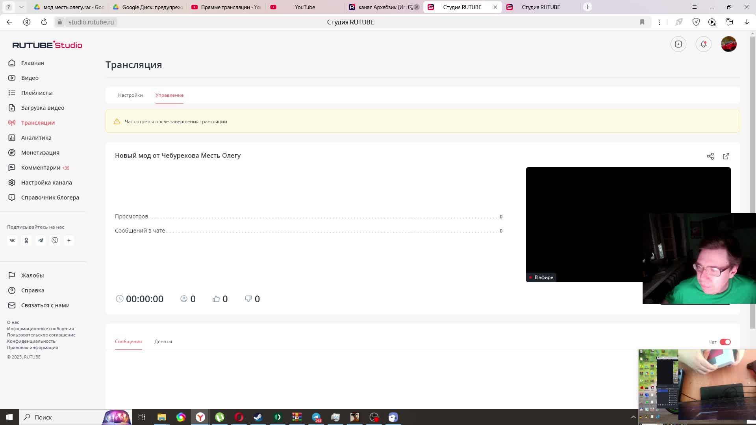Switch to the Настройки tab
The width and height of the screenshot is (756, 425).
point(130,95)
